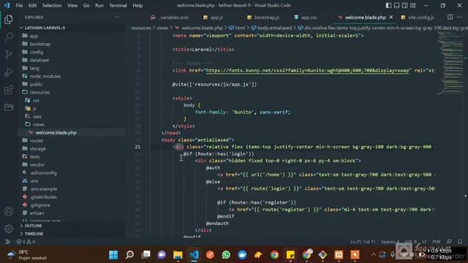Click Ln 21, Col 11 status entry

pyautogui.click(x=363, y=242)
